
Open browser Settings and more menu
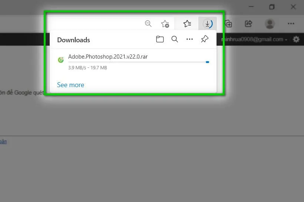coord(291,24)
